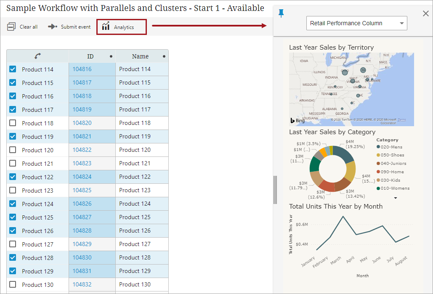Image resolution: width=433 pixels, height=294 pixels.
Task: Click the dot in ID column header
Action: (x=111, y=56)
